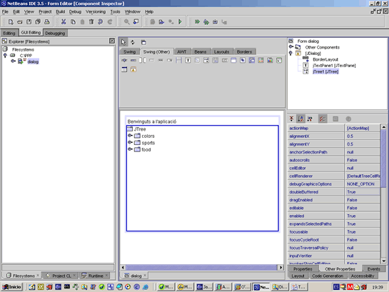Screen dimensions: 389x292
Task: Click the doubleBuffered value True
Action: tap(363, 192)
